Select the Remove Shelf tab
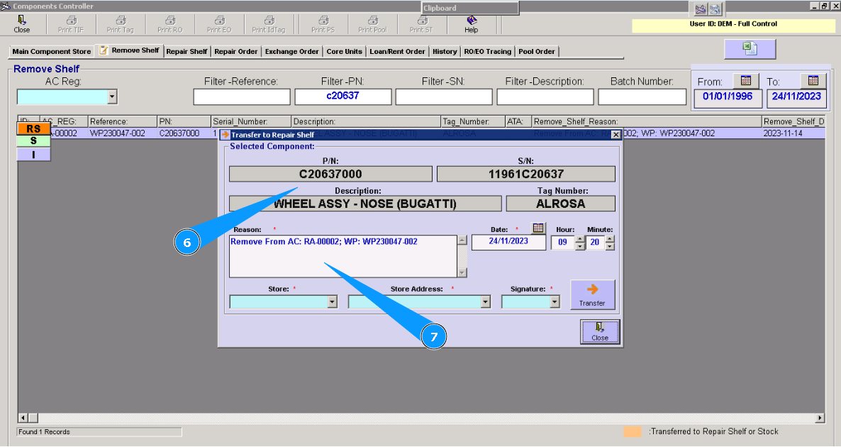Viewport: 841px width, 447px height. (129, 50)
